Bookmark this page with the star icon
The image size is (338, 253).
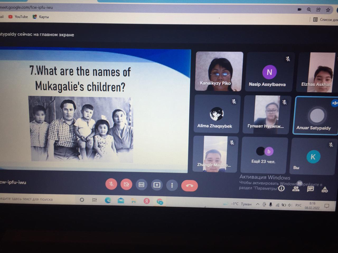(328, 10)
